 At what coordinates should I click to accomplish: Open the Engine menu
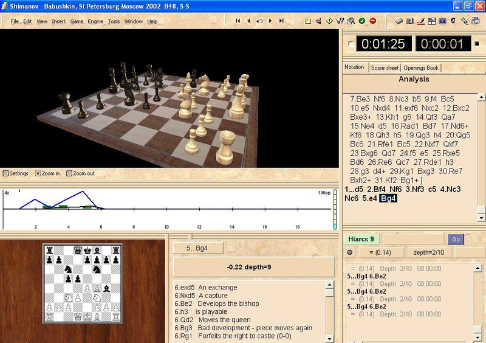[x=95, y=22]
